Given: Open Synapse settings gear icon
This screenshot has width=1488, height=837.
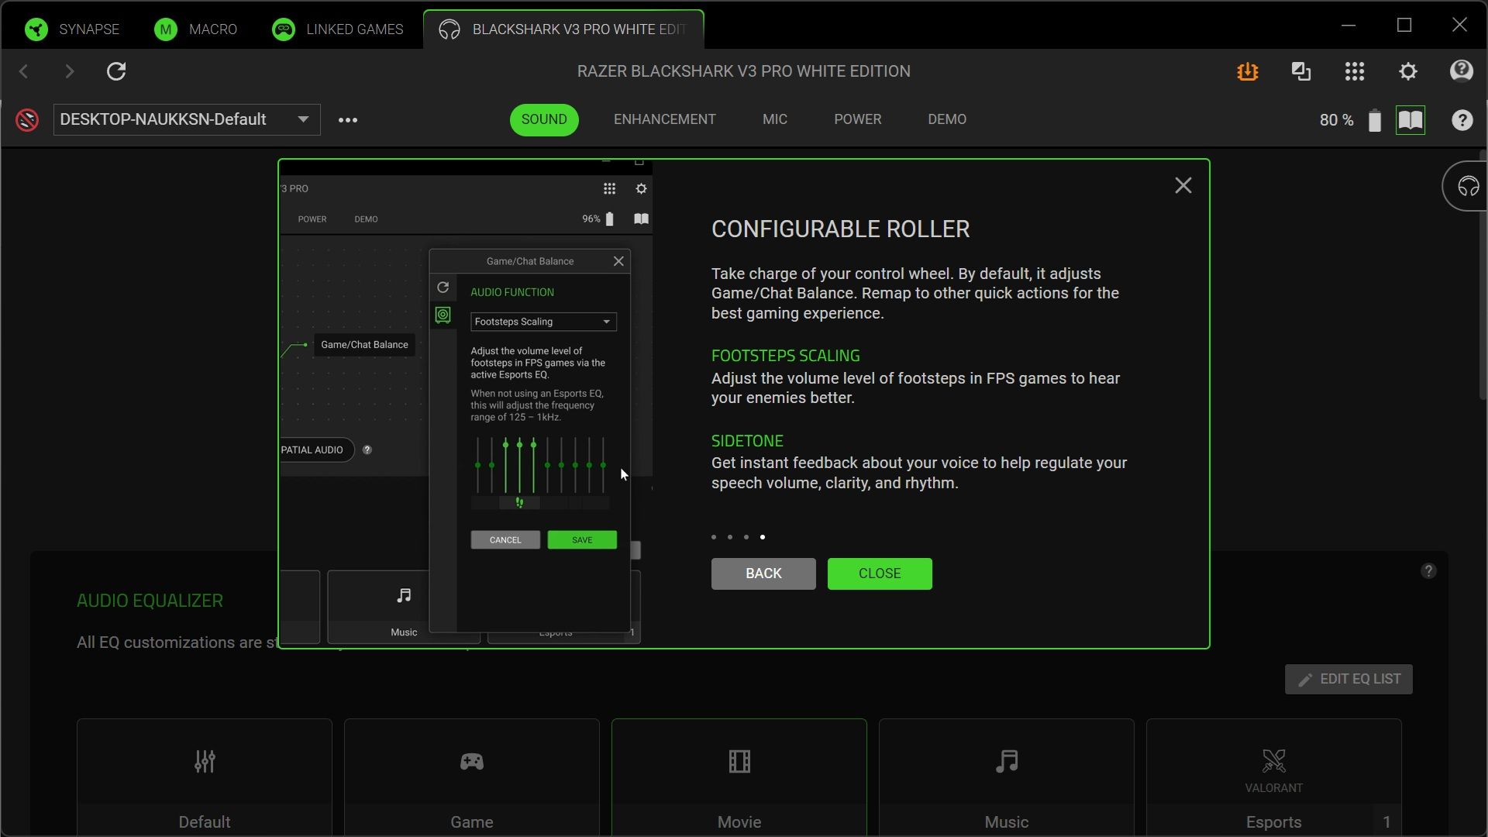Looking at the screenshot, I should [x=1408, y=71].
